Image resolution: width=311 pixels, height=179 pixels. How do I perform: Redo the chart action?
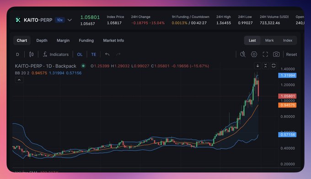[x=118, y=54]
